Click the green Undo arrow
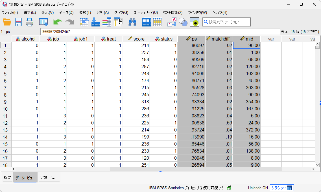The width and height of the screenshot is (321, 192). point(58,22)
